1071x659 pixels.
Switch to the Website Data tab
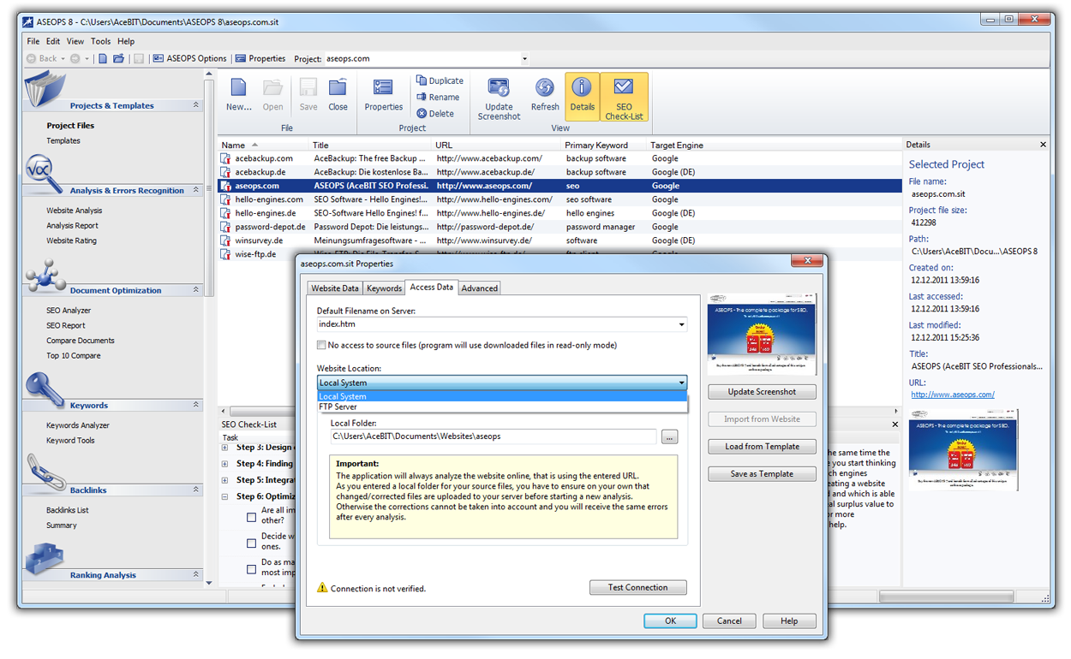(335, 288)
